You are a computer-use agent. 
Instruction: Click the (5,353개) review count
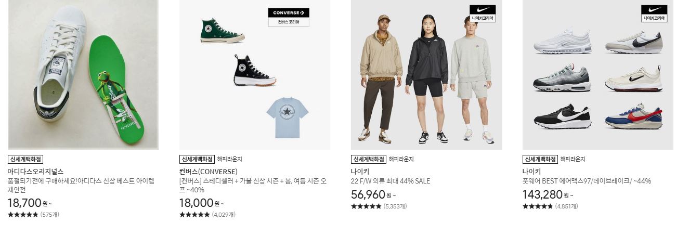[395, 206]
